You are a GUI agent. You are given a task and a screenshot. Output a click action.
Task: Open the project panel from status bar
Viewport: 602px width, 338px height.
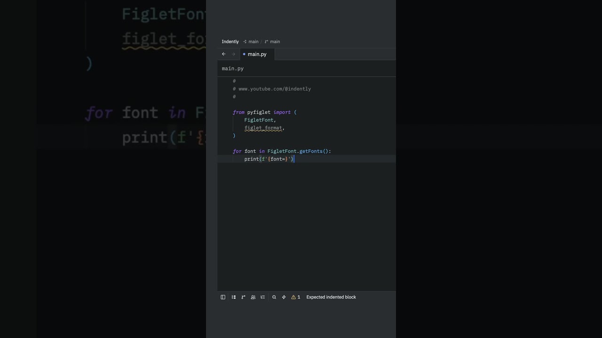point(233,297)
